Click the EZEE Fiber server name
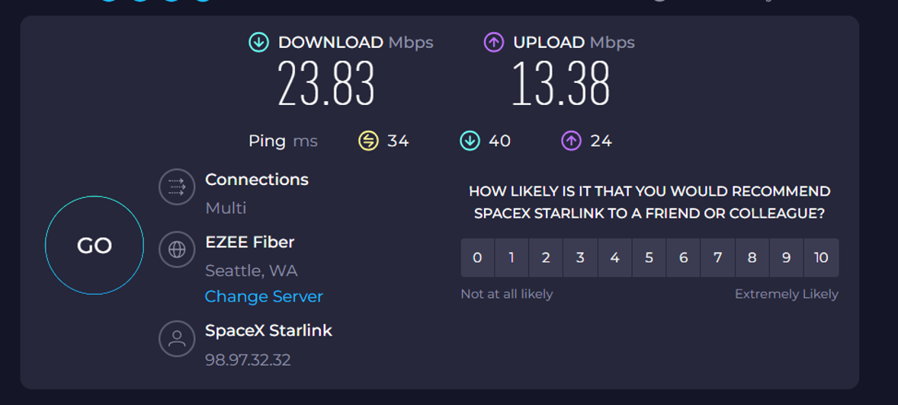This screenshot has height=405, width=898. 249,242
